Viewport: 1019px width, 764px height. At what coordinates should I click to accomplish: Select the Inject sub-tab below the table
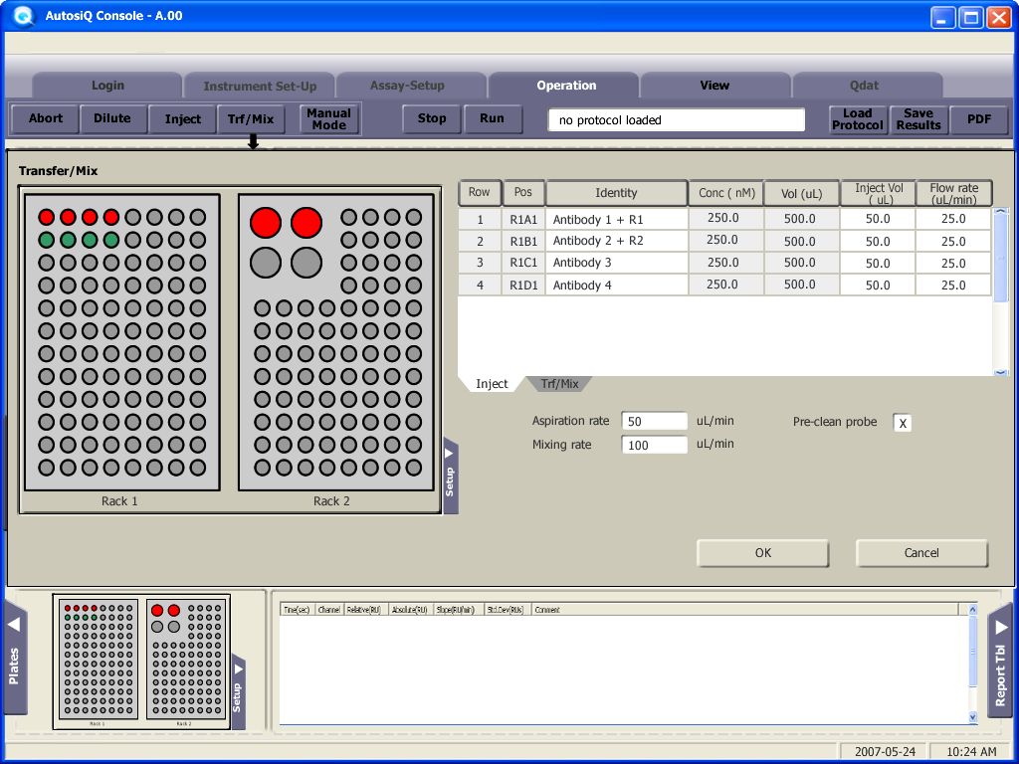point(492,384)
